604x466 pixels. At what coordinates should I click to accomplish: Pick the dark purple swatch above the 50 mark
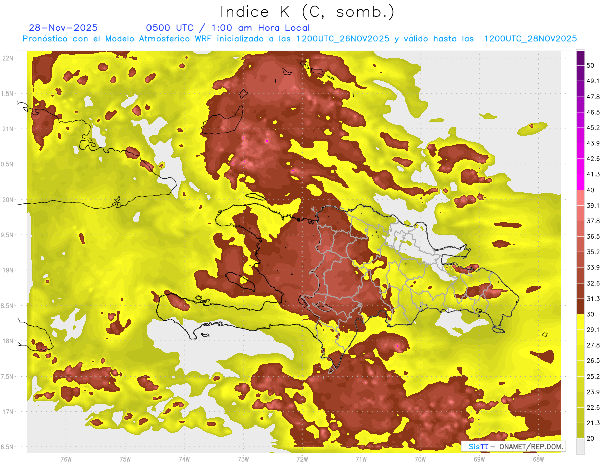581,58
